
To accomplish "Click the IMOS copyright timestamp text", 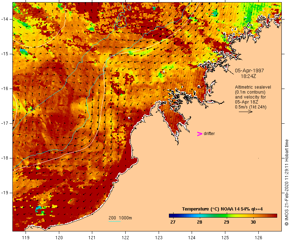I will coord(287,183).
